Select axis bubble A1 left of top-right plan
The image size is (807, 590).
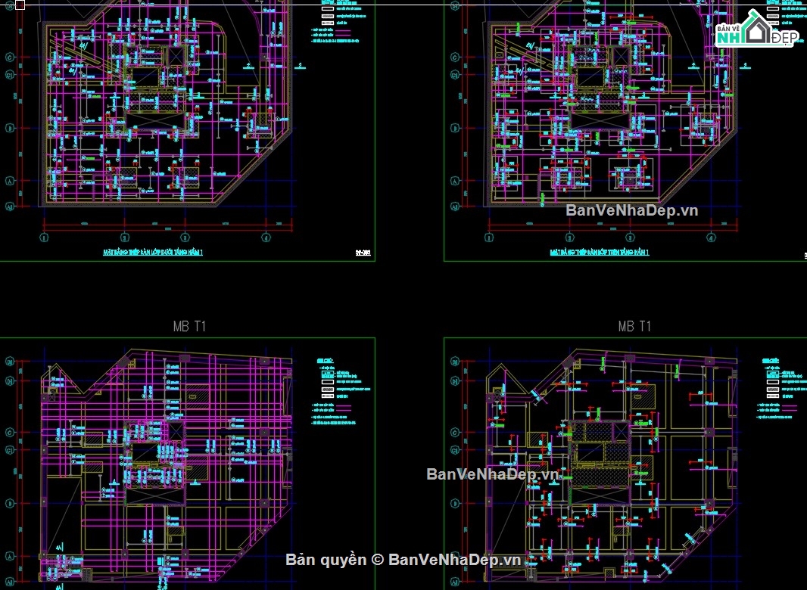[x=455, y=206]
